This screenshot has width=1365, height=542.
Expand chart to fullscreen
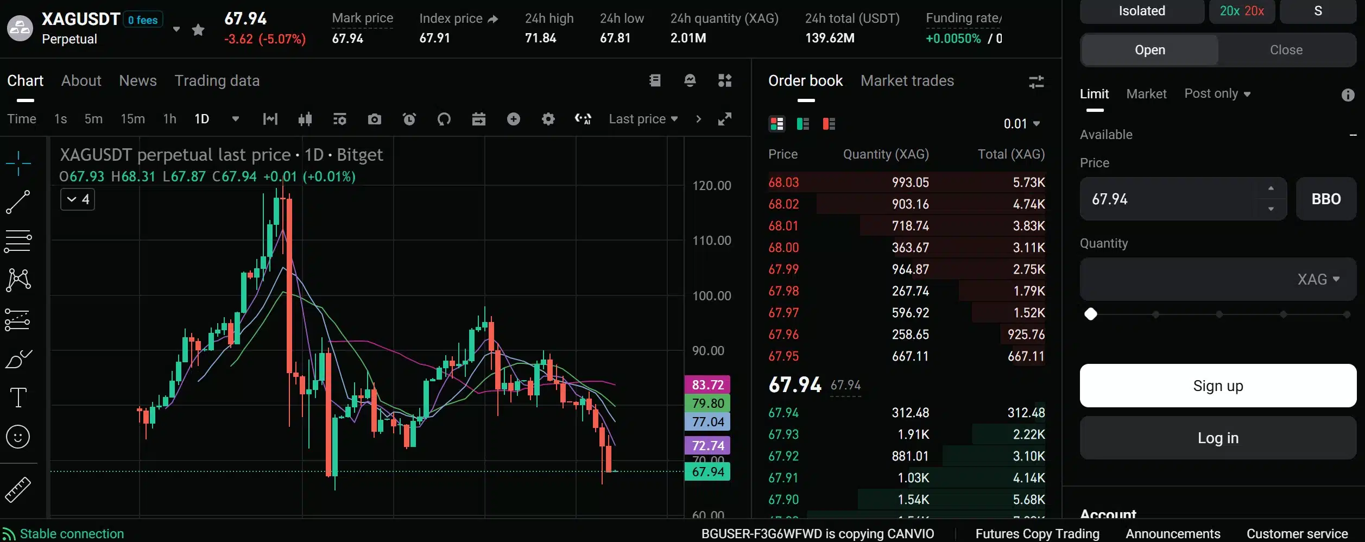(x=724, y=119)
